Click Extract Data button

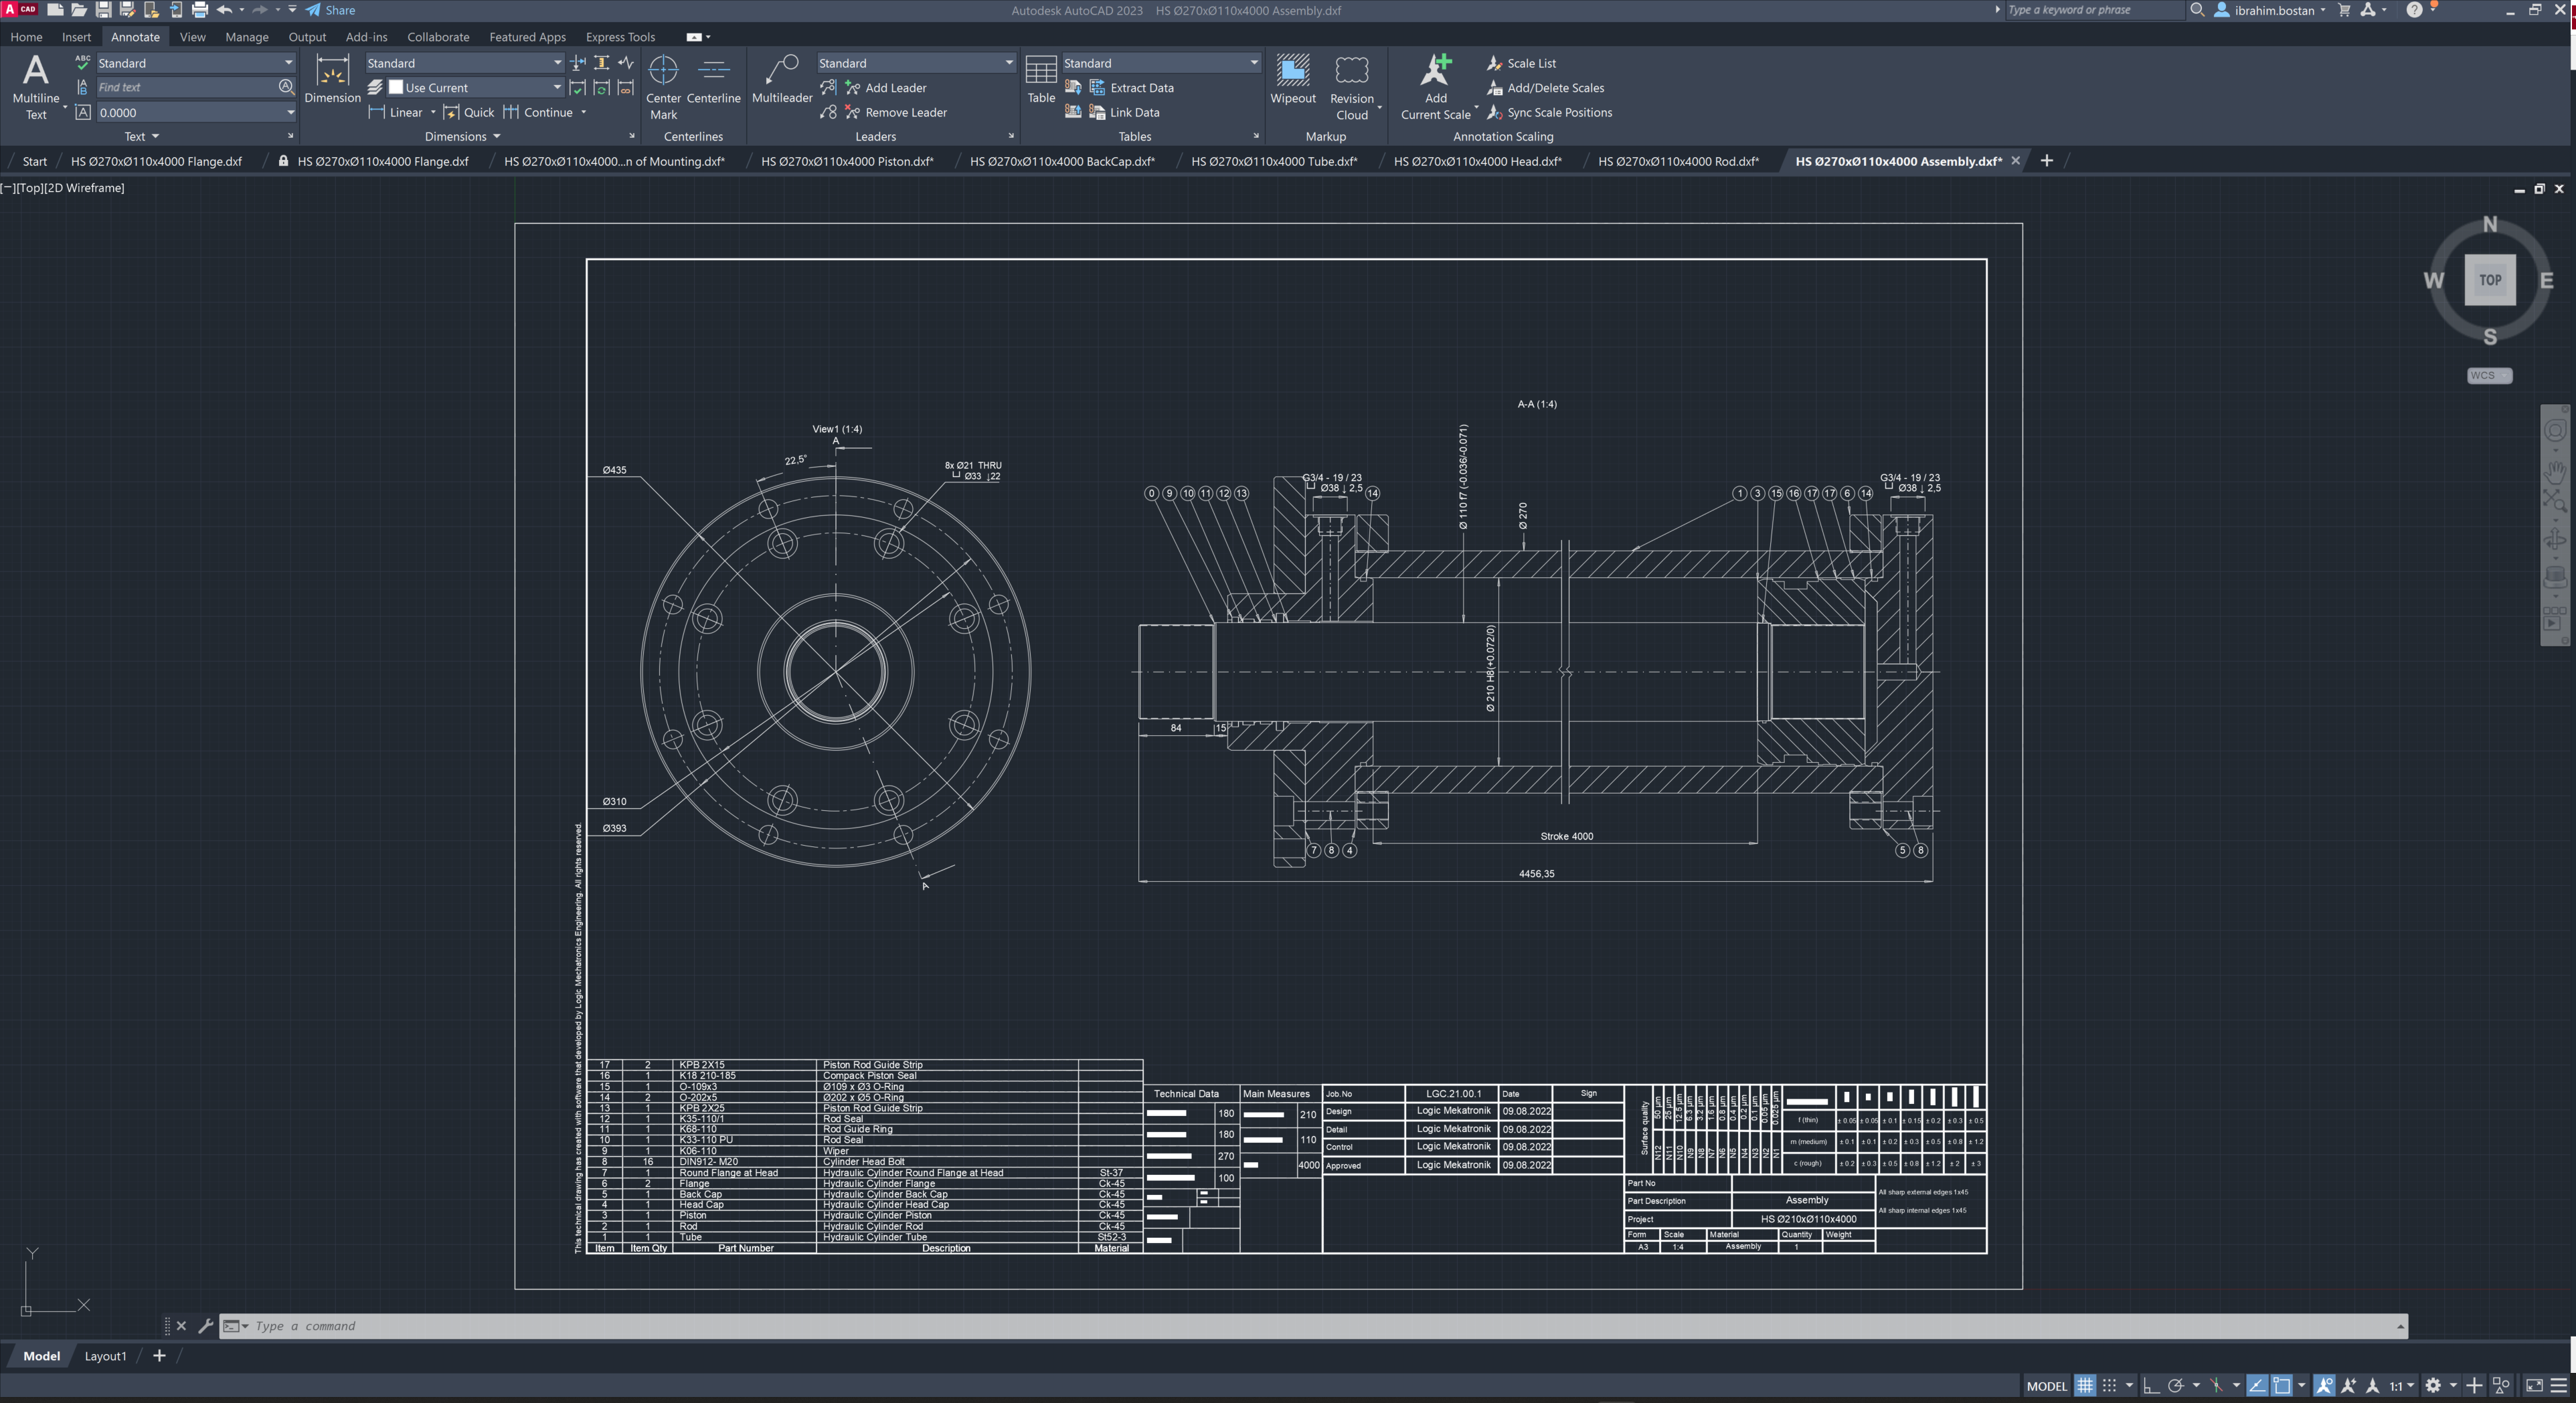(1140, 88)
